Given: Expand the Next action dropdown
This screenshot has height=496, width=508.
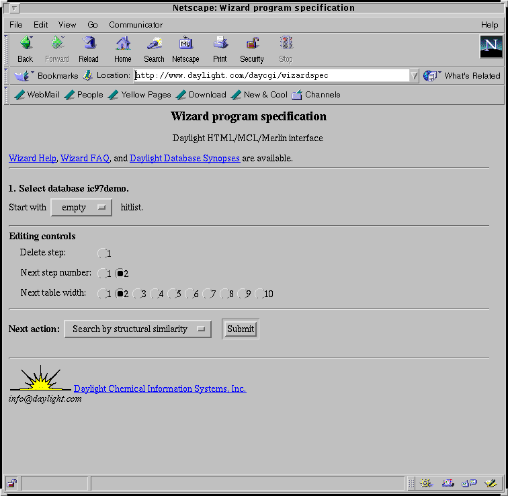Looking at the screenshot, I should 138,329.
